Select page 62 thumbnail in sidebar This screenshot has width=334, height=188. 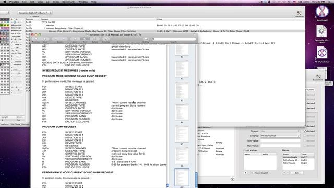(x=182, y=68)
